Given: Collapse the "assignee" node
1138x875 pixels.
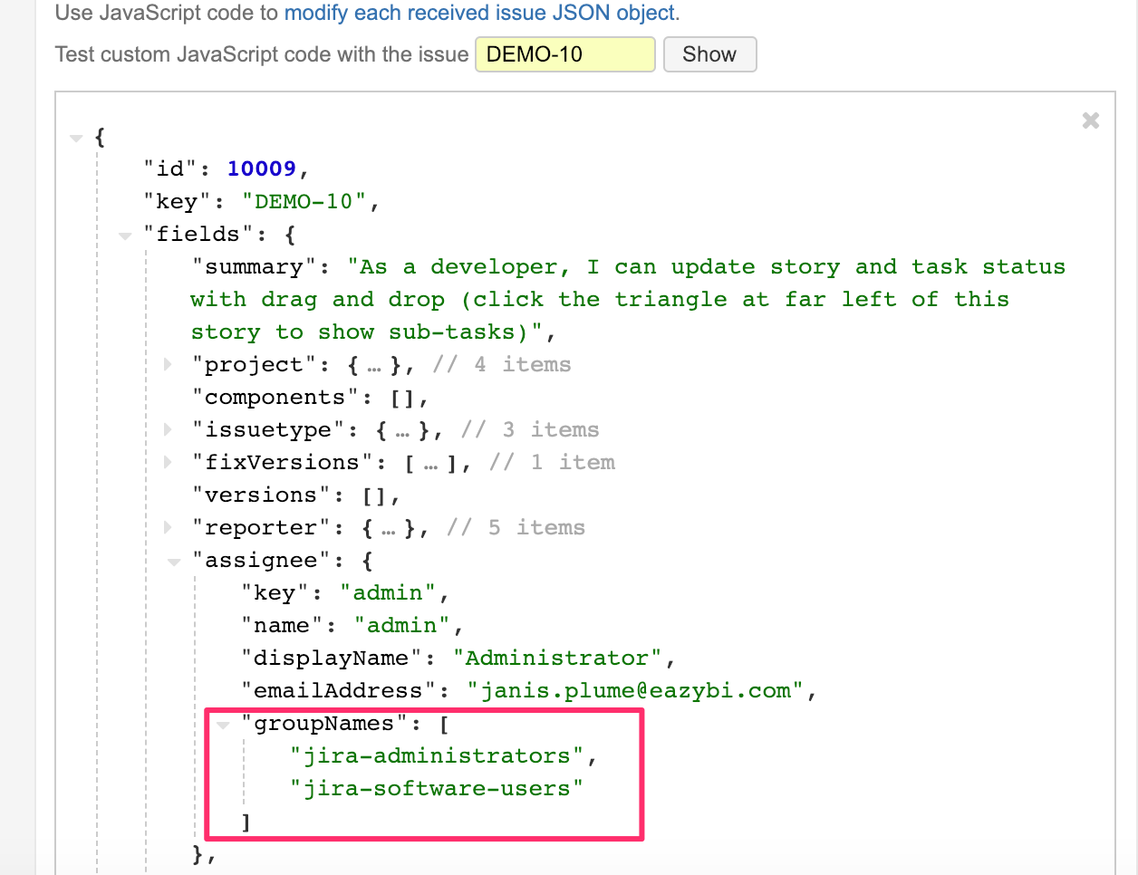Looking at the screenshot, I should click(174, 562).
